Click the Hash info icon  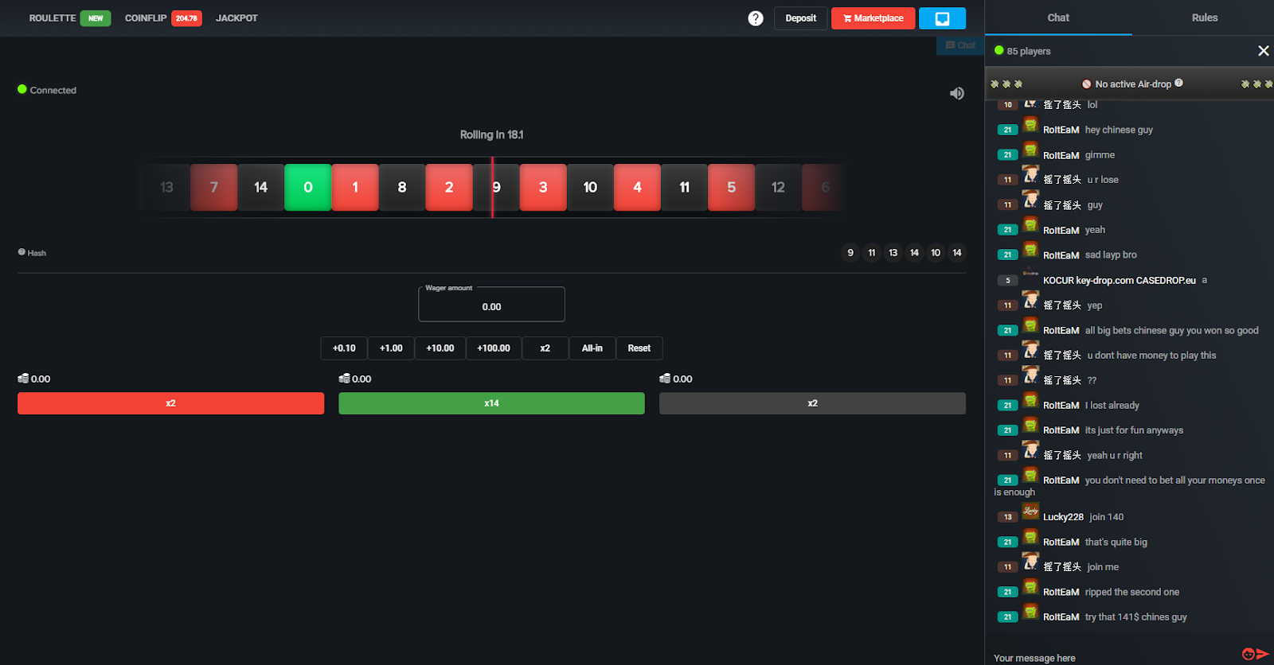pyautogui.click(x=22, y=252)
